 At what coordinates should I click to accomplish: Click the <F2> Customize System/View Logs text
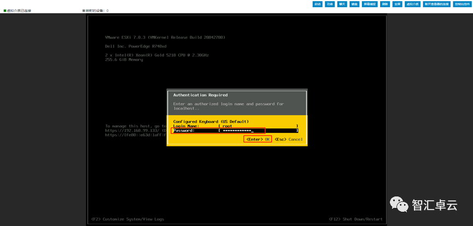click(127, 219)
